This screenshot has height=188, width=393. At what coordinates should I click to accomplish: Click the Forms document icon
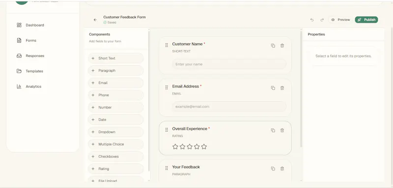click(x=19, y=40)
